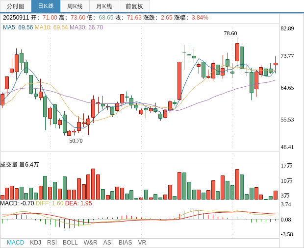Open the 周K线 weekly chart tab
This screenshot has height=248, width=304.
[75, 6]
